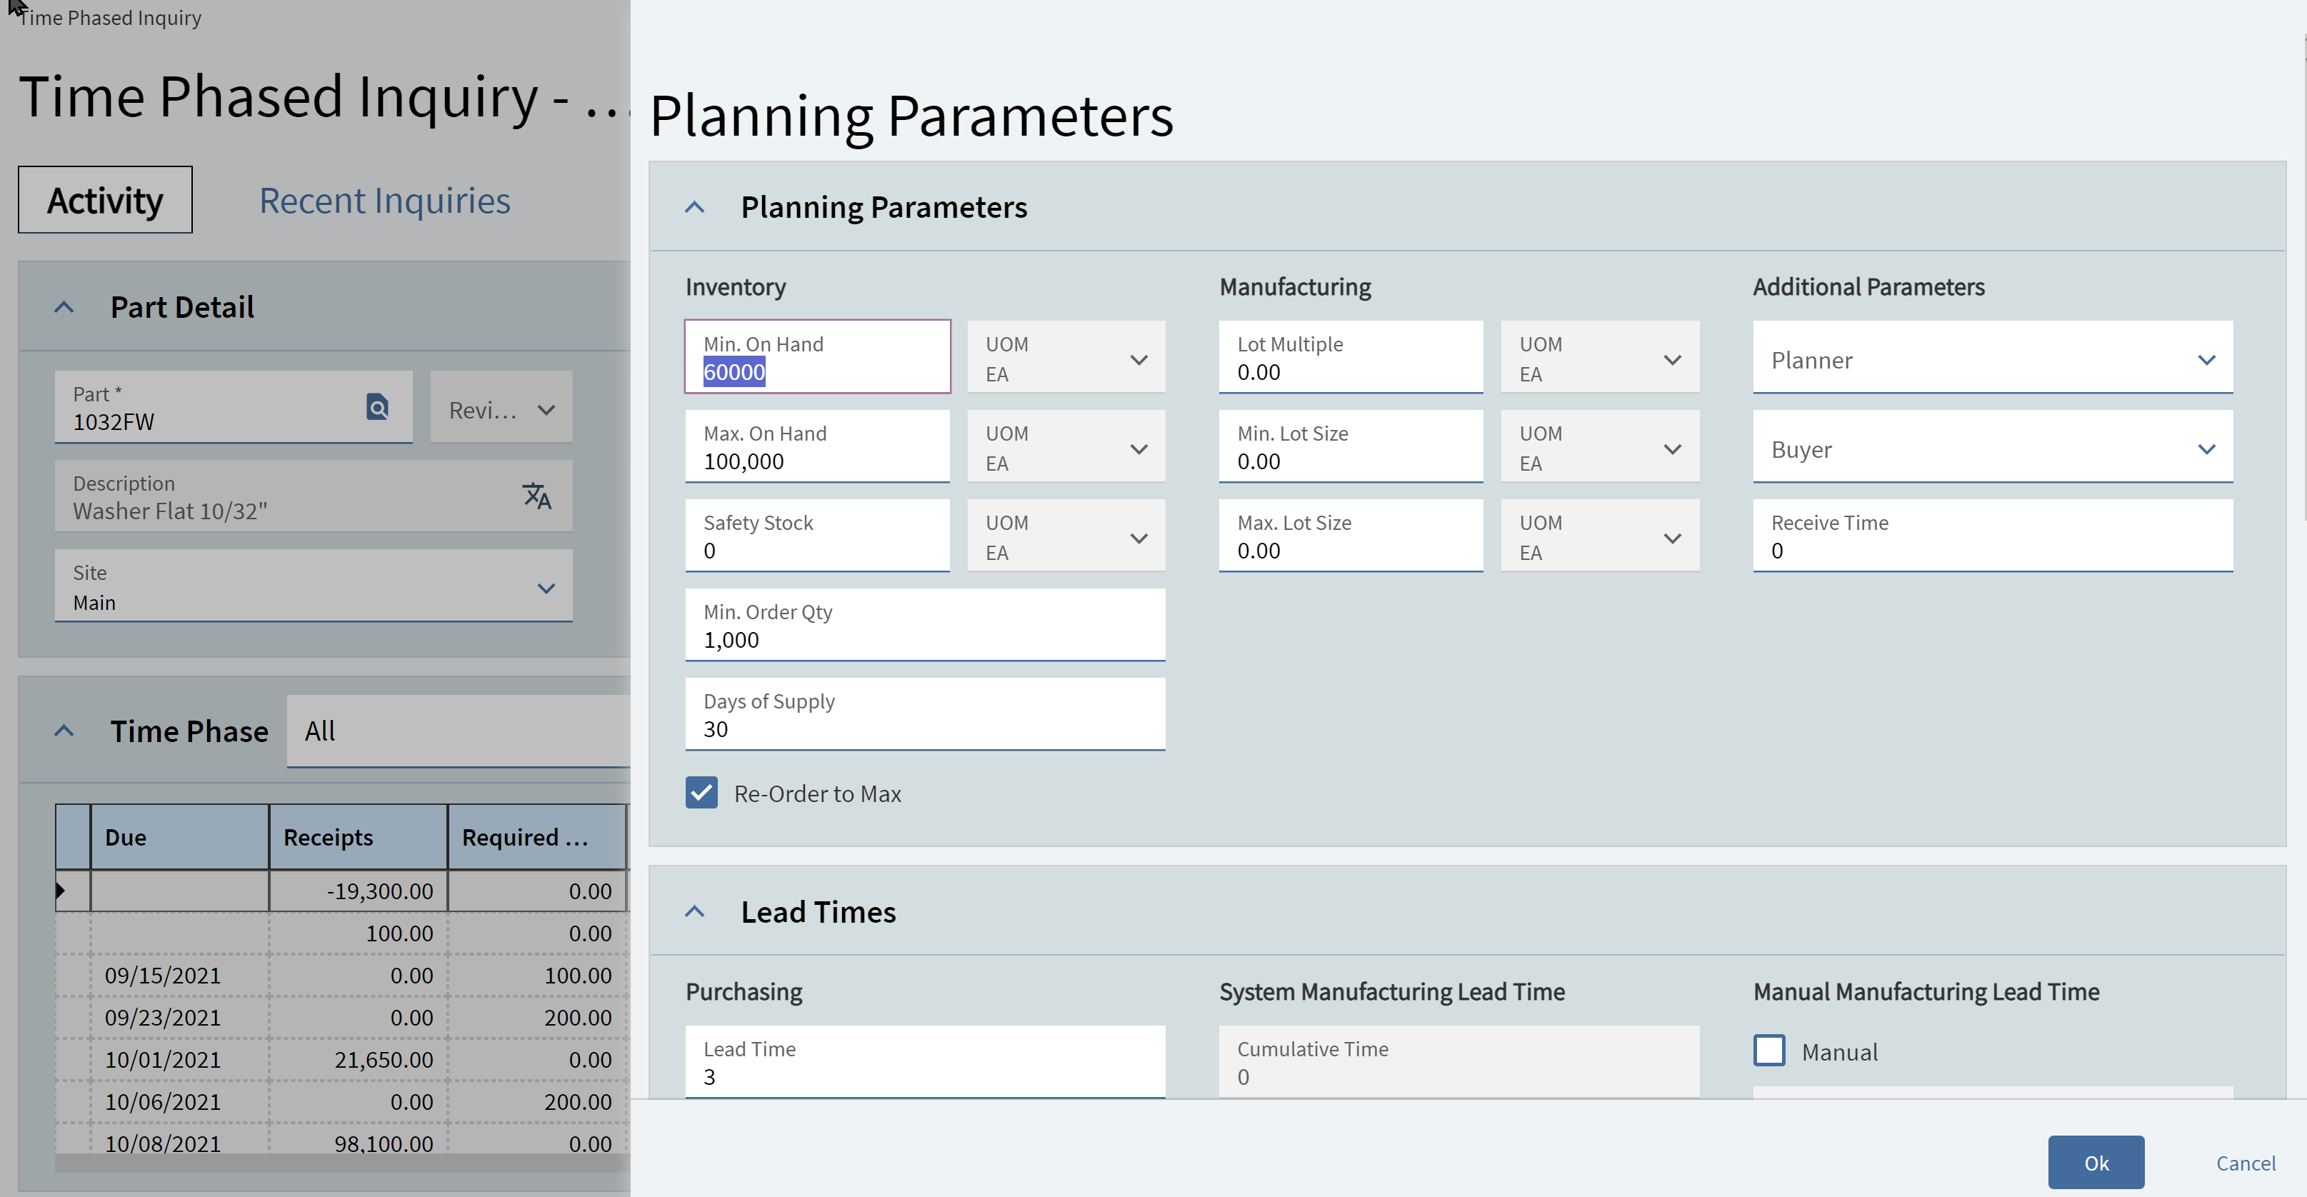Open the Max. Lot Size UOM dropdown

(x=1599, y=536)
